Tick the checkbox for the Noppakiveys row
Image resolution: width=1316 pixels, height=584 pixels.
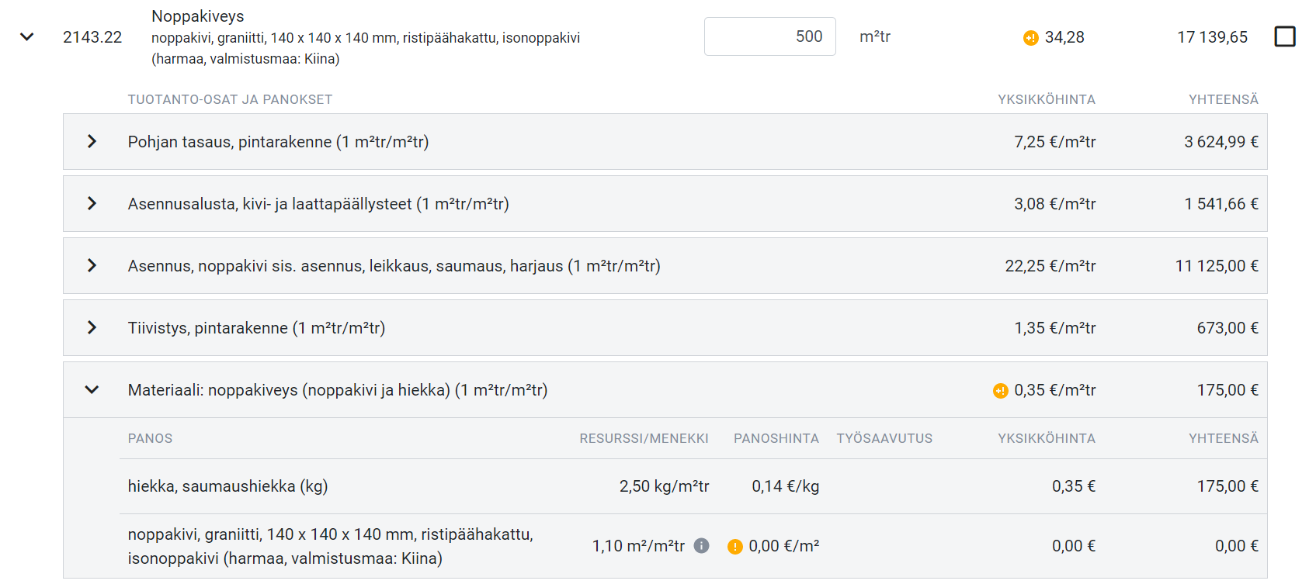coord(1285,36)
